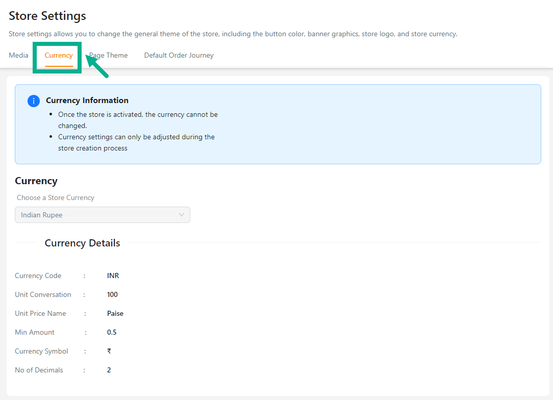Select the Paise unit price name

115,313
